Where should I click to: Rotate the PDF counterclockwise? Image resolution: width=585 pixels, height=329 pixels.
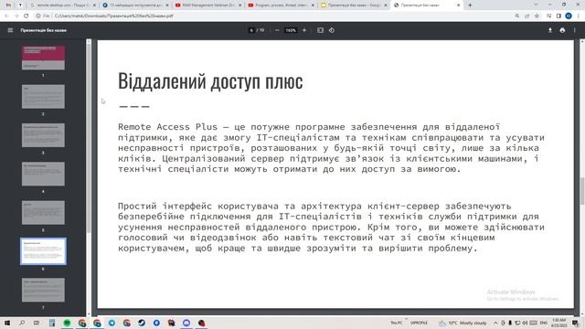(332, 30)
